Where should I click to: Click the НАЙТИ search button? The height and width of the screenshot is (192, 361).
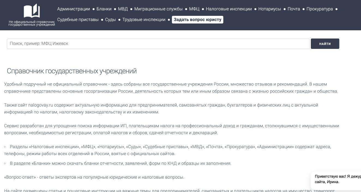[325, 44]
